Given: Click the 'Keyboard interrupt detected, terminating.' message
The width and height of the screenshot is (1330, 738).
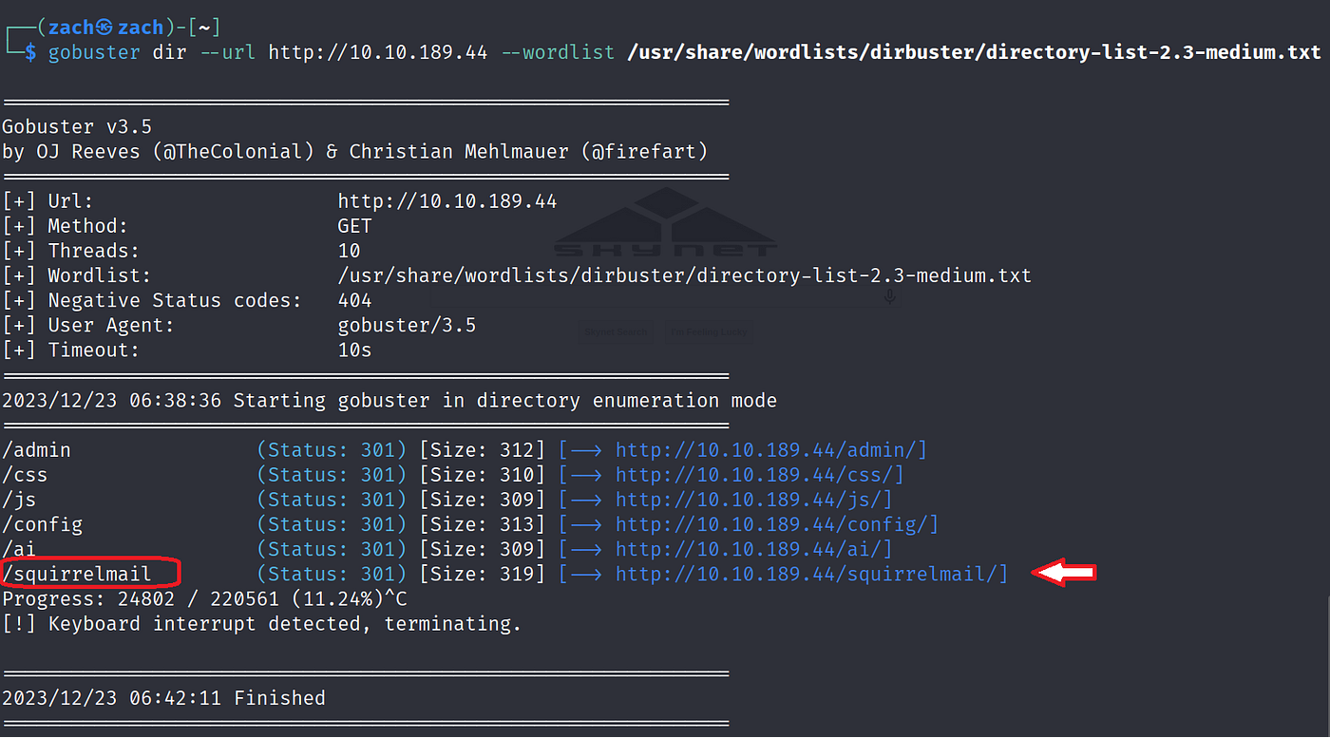Looking at the screenshot, I should click(262, 624).
